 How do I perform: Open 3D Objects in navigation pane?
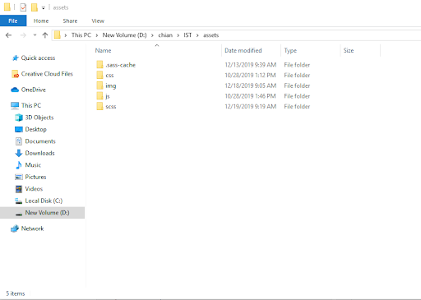click(x=39, y=118)
